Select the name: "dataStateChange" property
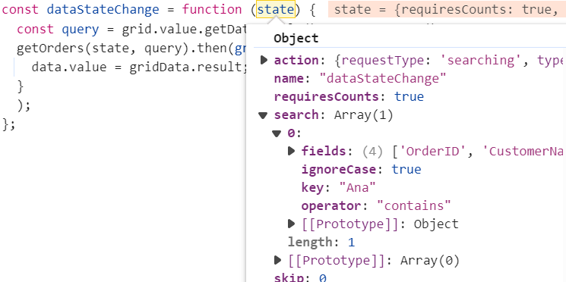 360,78
